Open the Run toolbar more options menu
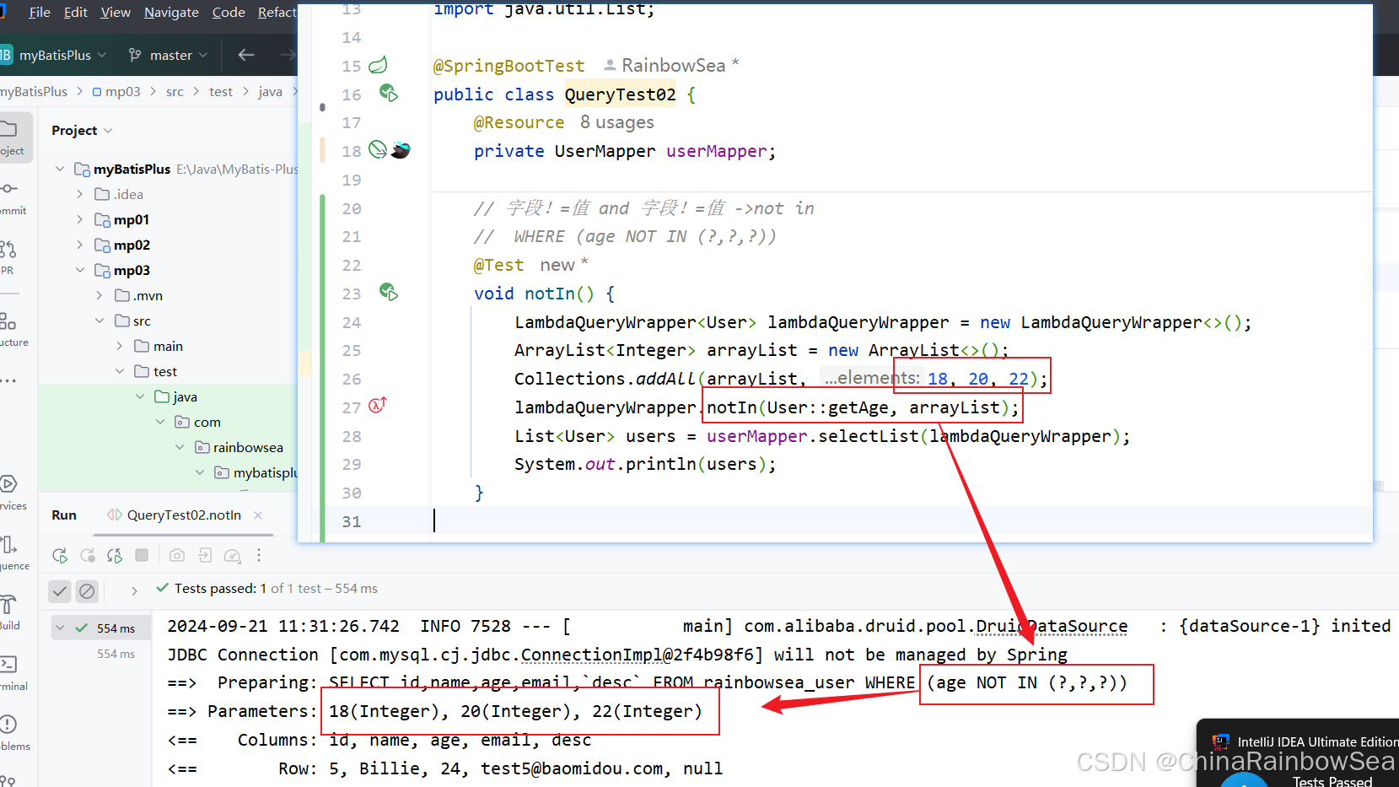1399x787 pixels. [x=259, y=555]
